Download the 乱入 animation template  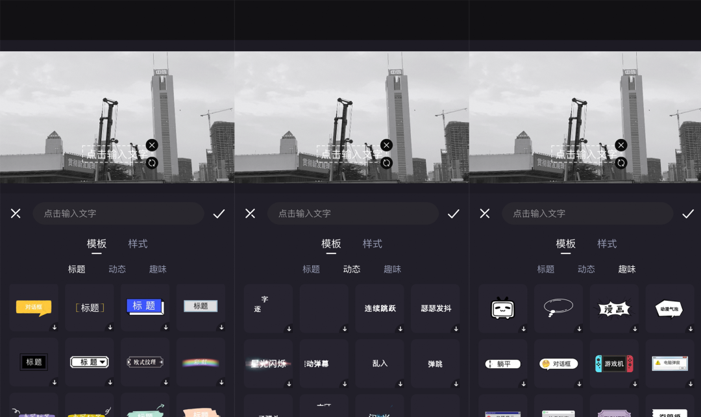point(400,384)
